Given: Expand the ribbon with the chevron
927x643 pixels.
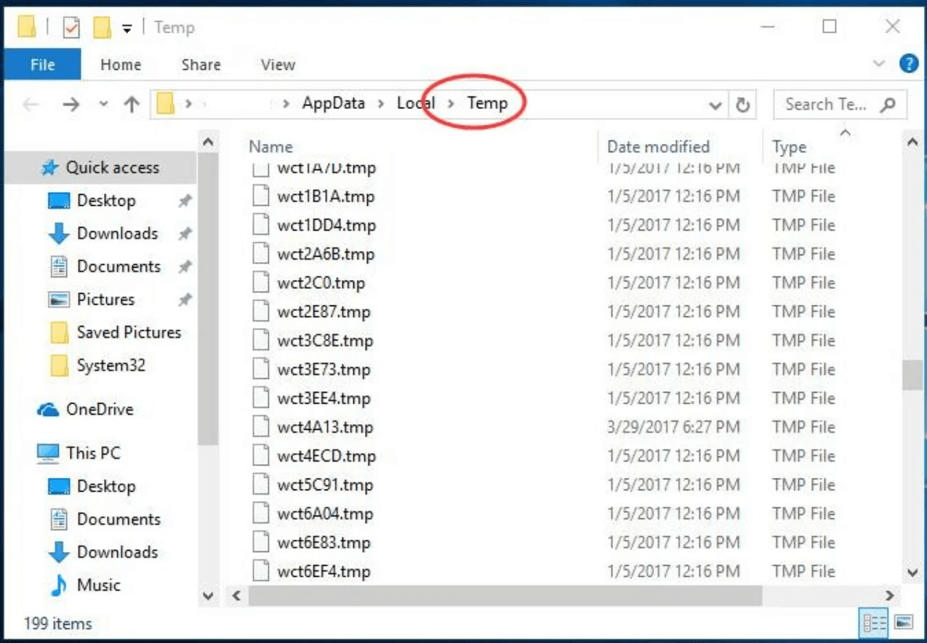Looking at the screenshot, I should click(x=879, y=64).
